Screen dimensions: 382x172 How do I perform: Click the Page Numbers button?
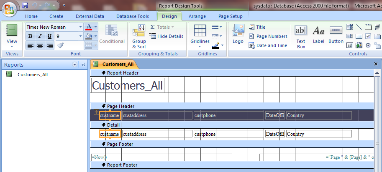268,36
